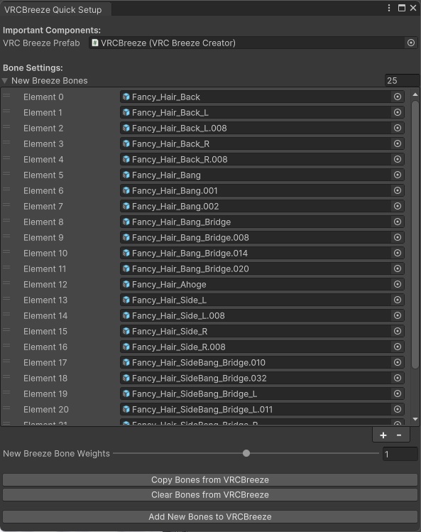Open the window's three-dot options menu
The image size is (421, 532).
pos(389,8)
